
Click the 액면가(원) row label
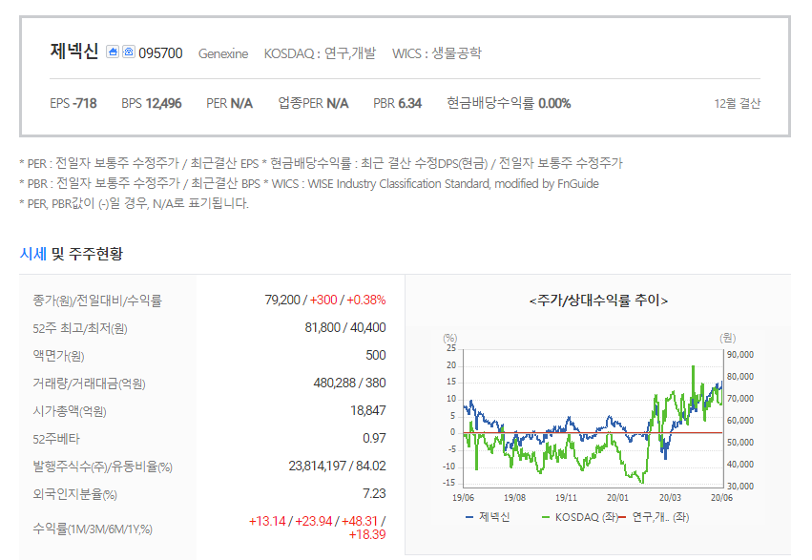[x=58, y=356]
